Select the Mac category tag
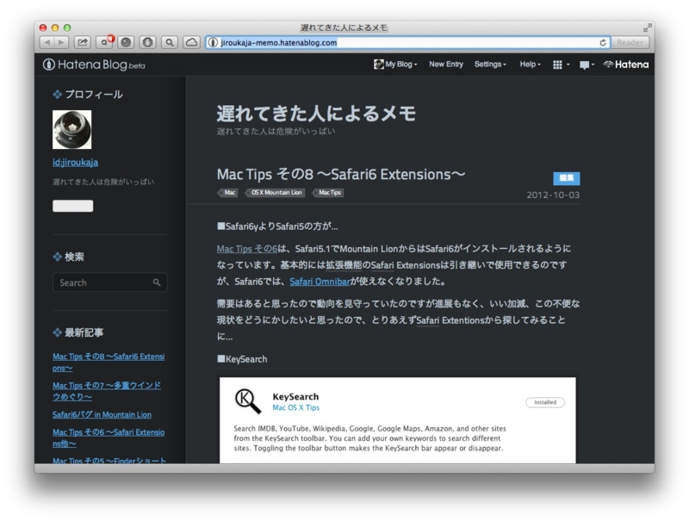The width and height of the screenshot is (689, 521). point(228,192)
